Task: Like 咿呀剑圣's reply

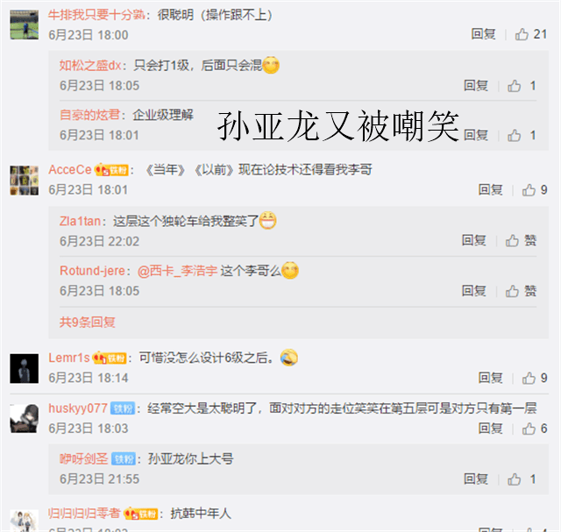Action: click(522, 479)
